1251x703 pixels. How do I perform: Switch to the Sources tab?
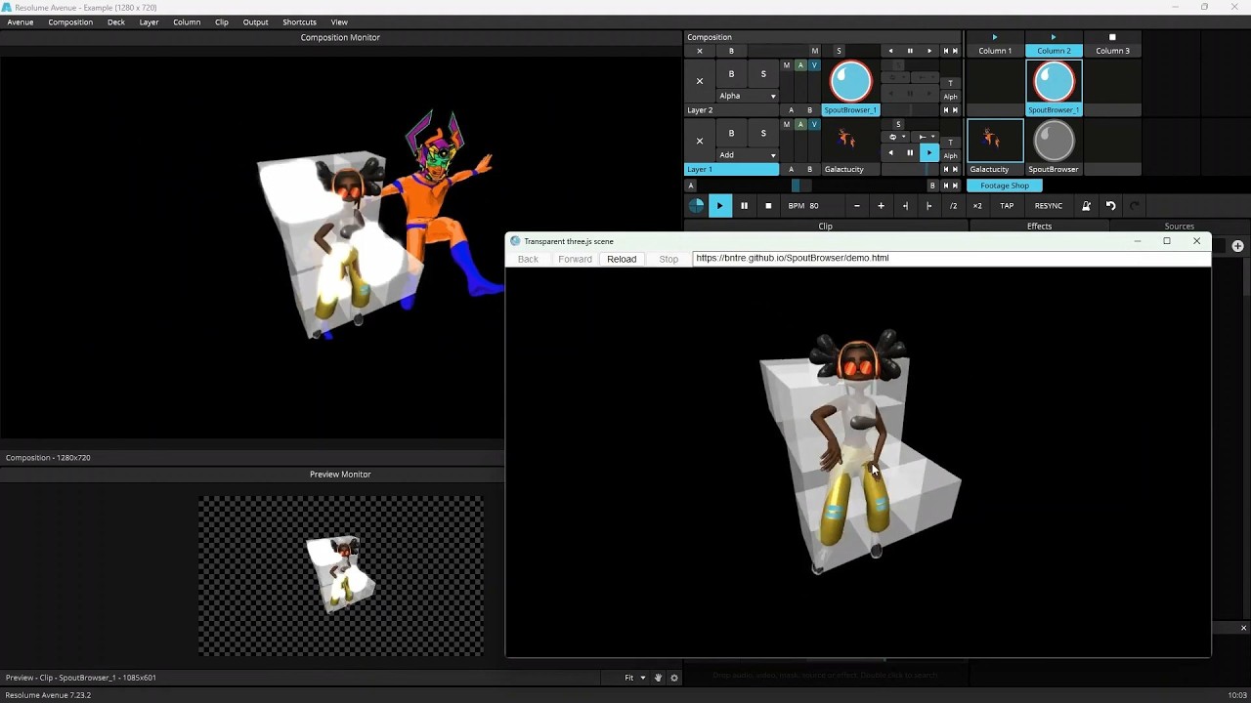pyautogui.click(x=1179, y=226)
